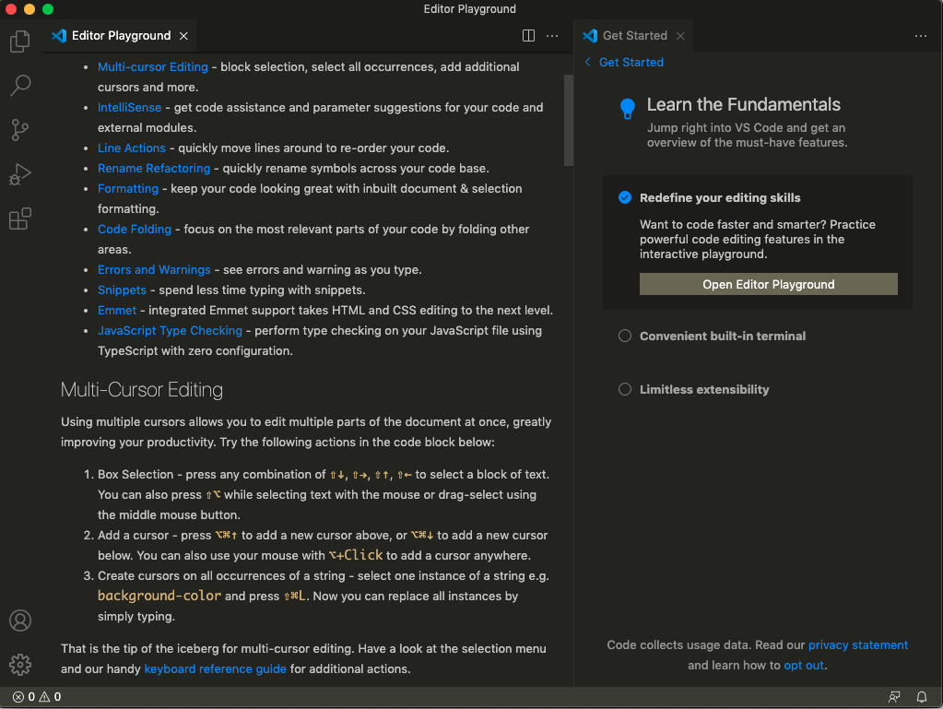Image resolution: width=943 pixels, height=709 pixels.
Task: Jump to Errors and Warnings link
Action: [154, 269]
